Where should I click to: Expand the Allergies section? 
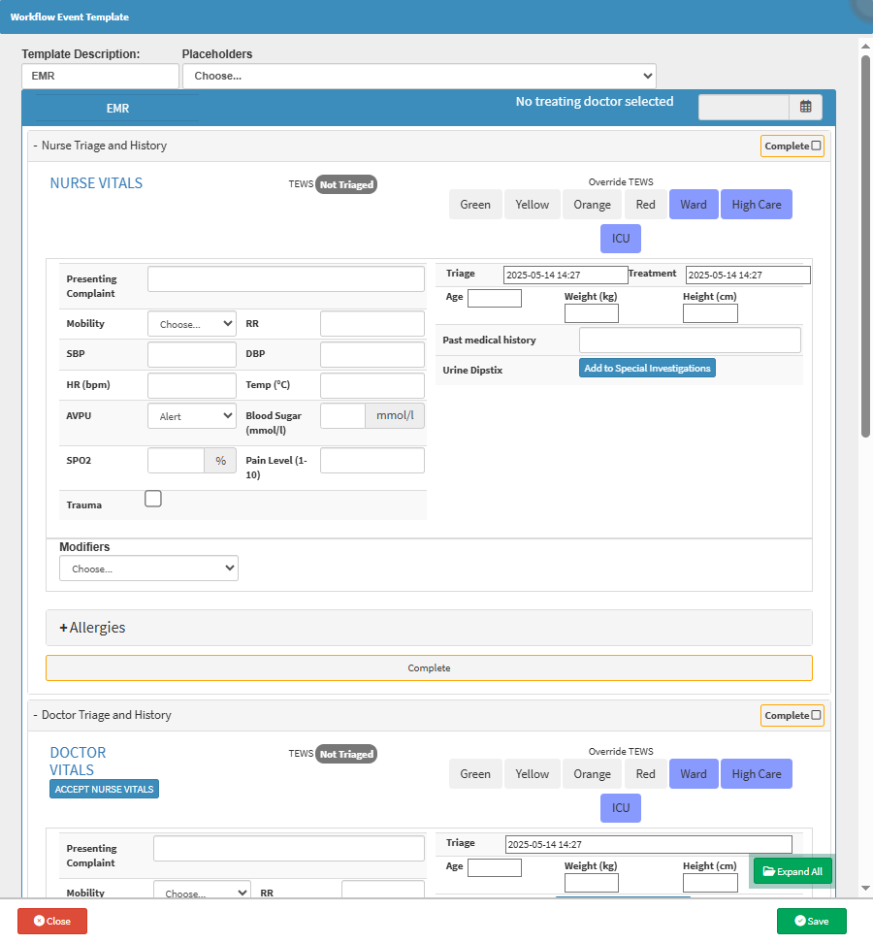coord(93,628)
